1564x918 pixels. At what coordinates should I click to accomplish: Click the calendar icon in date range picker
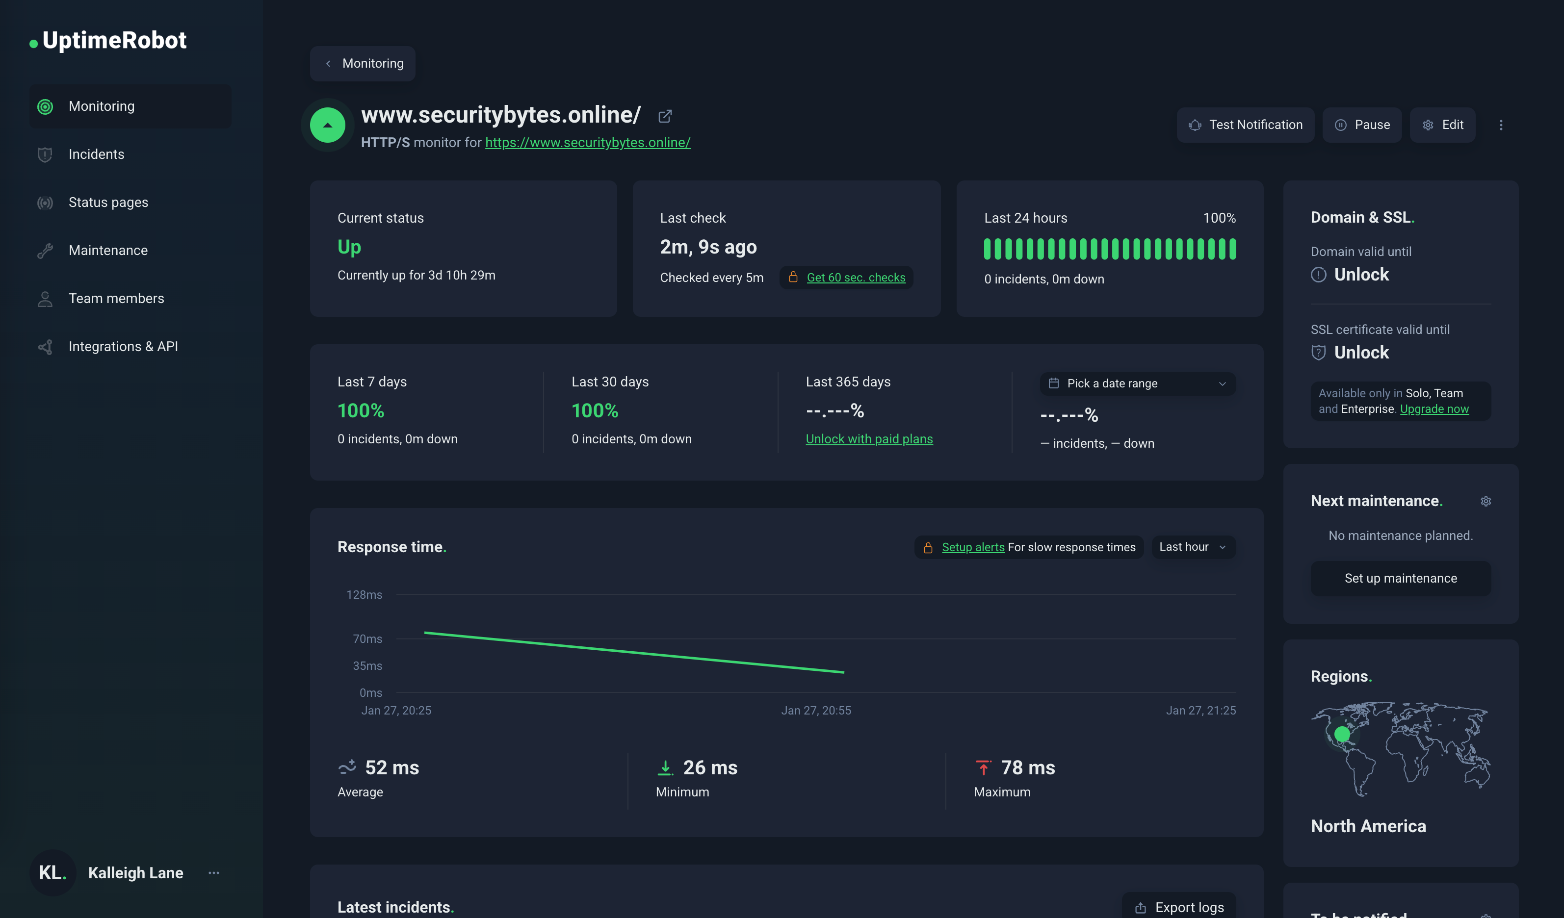point(1053,383)
